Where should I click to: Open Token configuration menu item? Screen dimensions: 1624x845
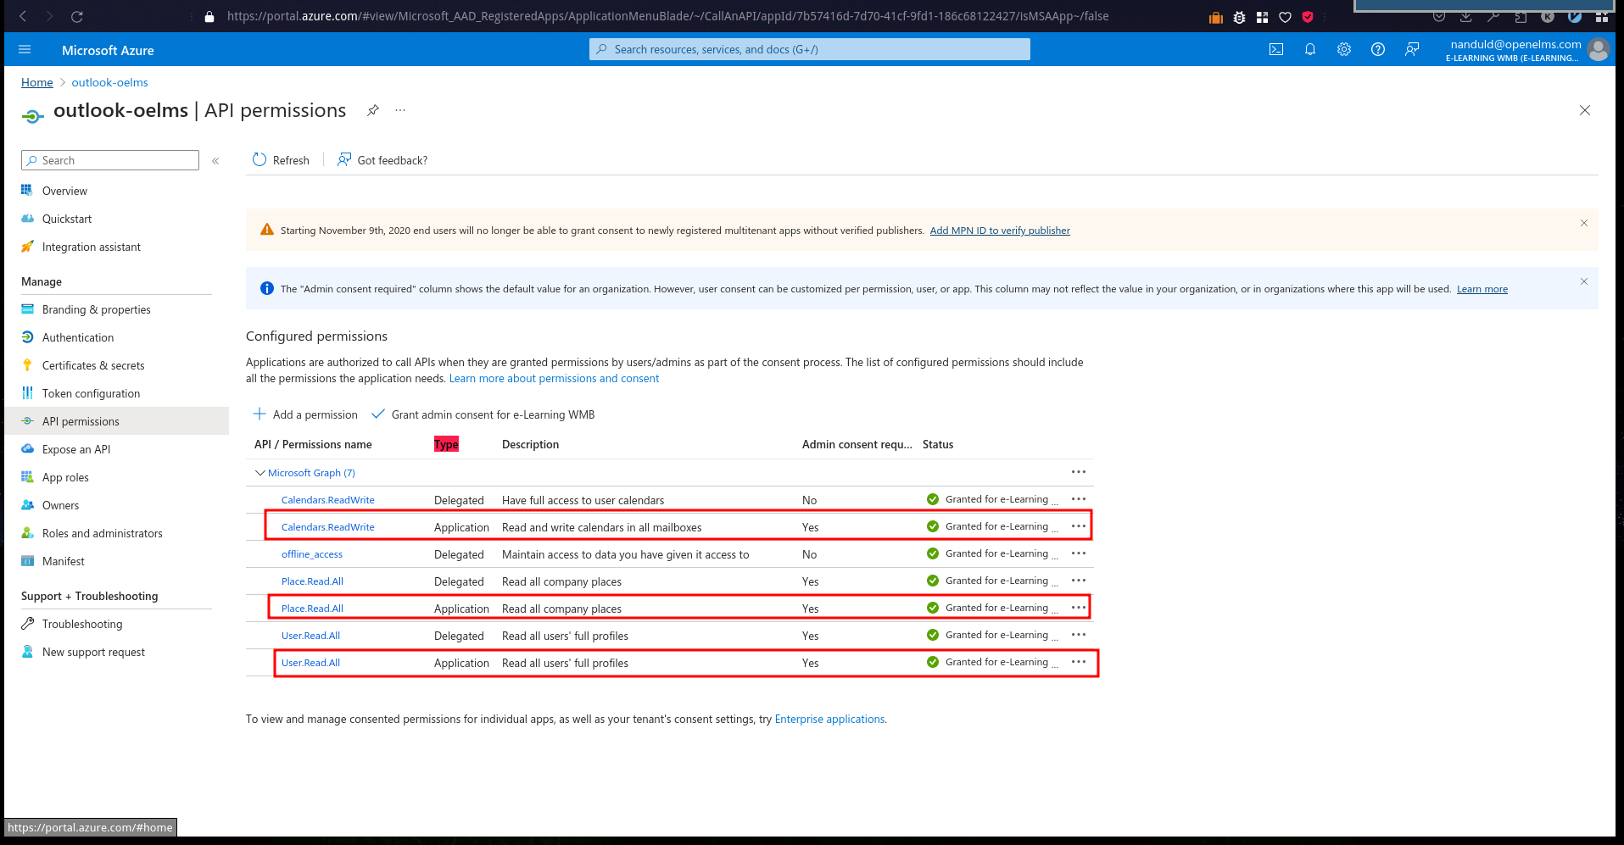click(91, 394)
